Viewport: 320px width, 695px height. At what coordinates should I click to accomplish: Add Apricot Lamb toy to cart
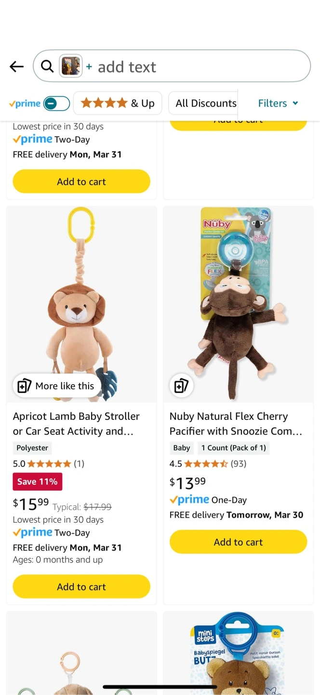[x=81, y=587]
